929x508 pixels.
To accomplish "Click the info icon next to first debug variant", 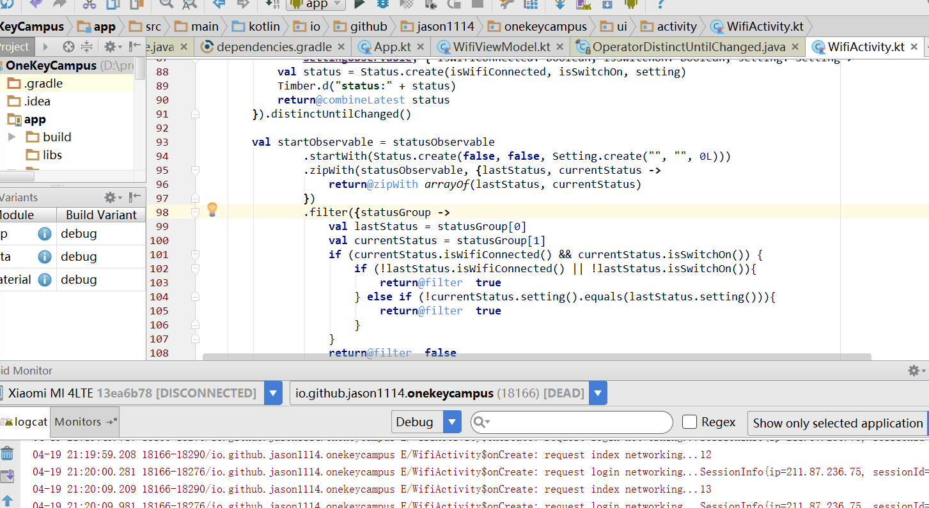I will (x=44, y=234).
